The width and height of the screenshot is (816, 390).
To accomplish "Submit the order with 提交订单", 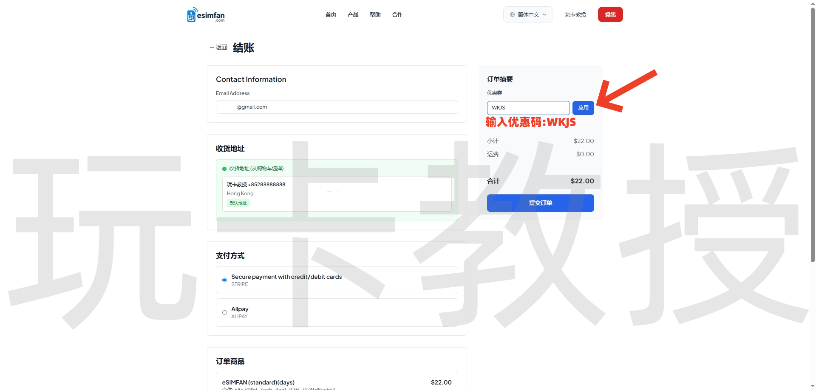I will 541,203.
